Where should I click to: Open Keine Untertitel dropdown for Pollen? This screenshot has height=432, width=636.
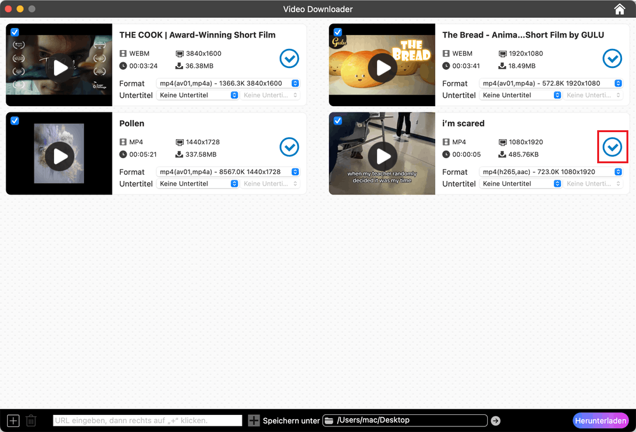click(x=198, y=184)
